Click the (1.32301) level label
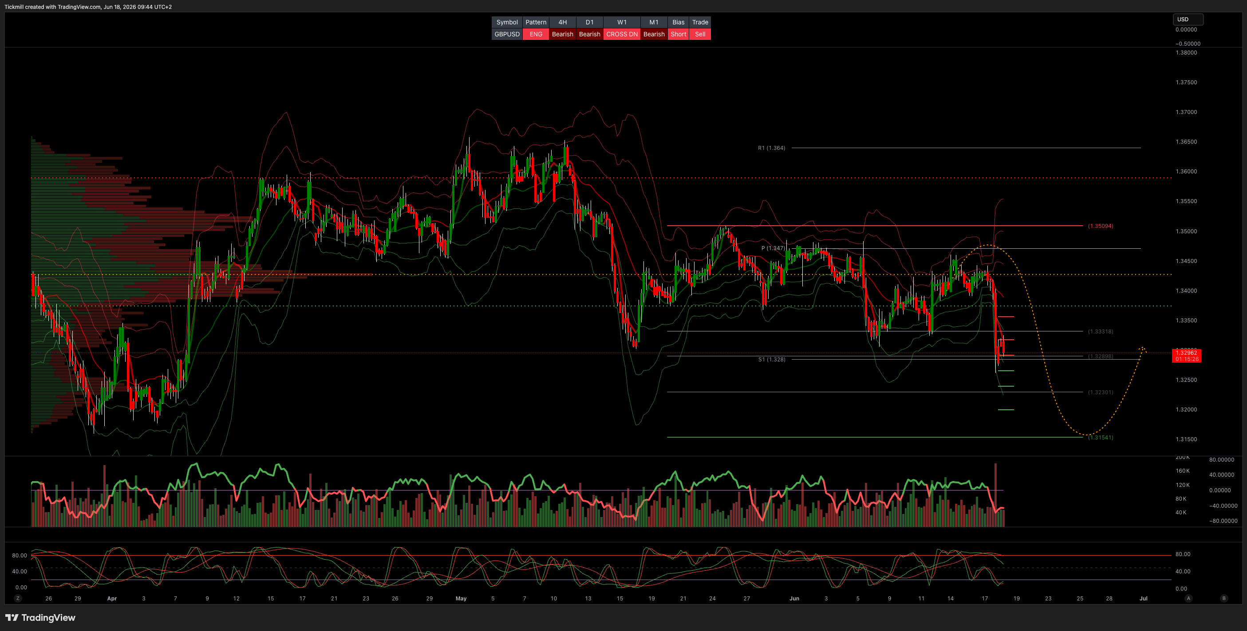The image size is (1247, 631). 1100,392
